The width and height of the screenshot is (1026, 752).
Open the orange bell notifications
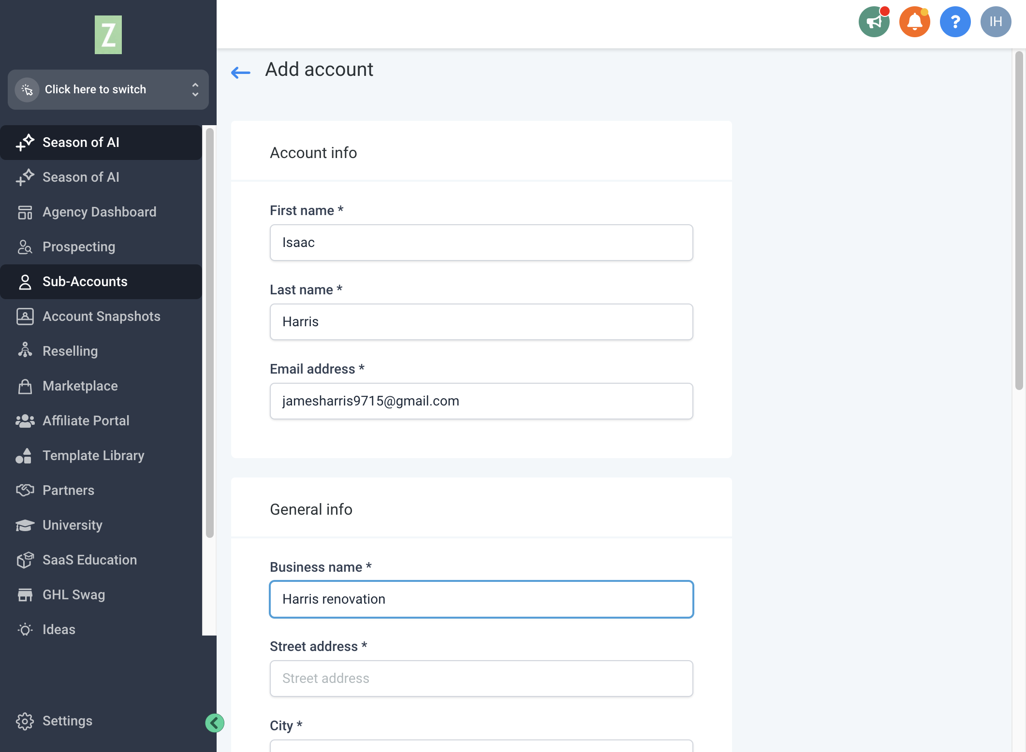(x=914, y=22)
